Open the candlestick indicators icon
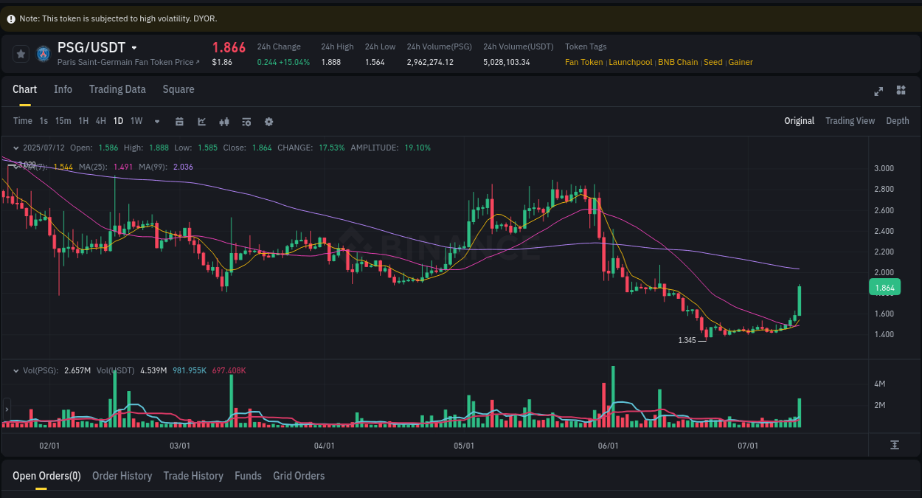Screen dimensions: 922x498 coord(224,121)
